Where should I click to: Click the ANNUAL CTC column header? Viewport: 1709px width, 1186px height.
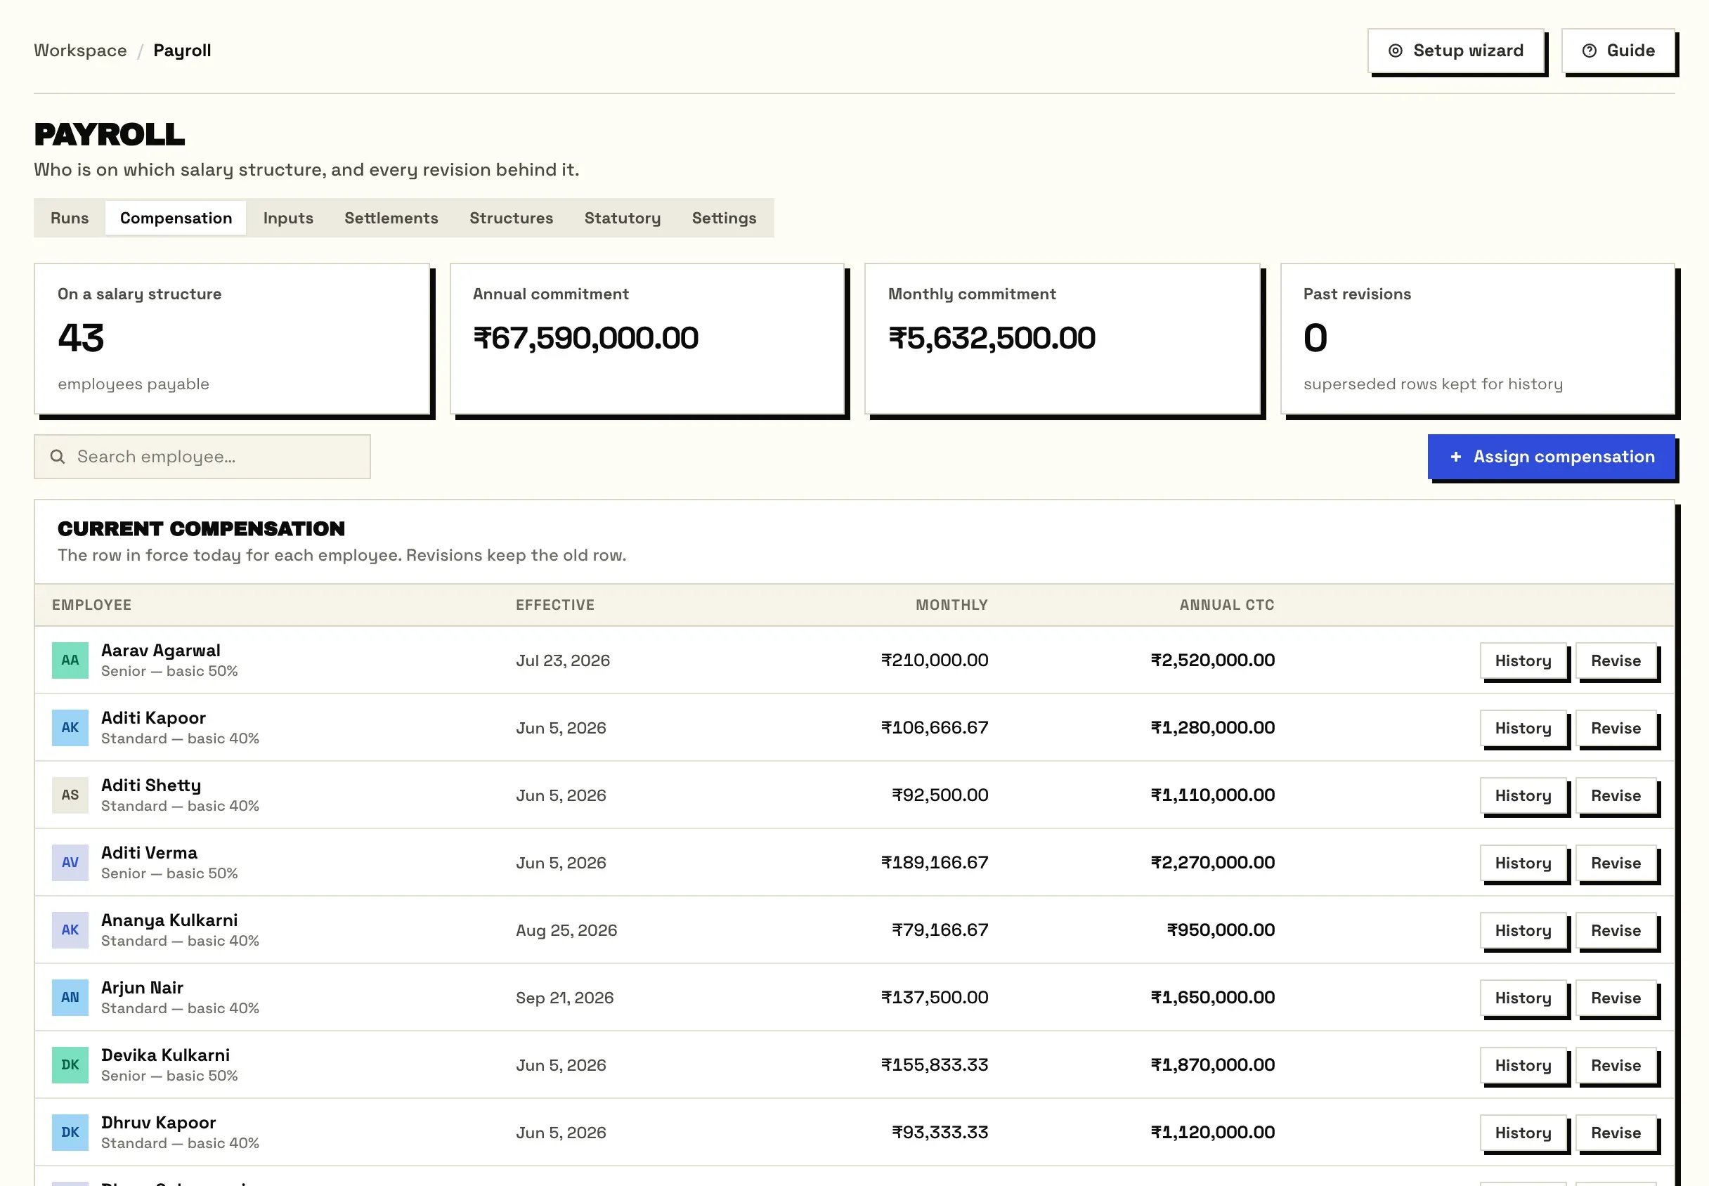point(1227,605)
